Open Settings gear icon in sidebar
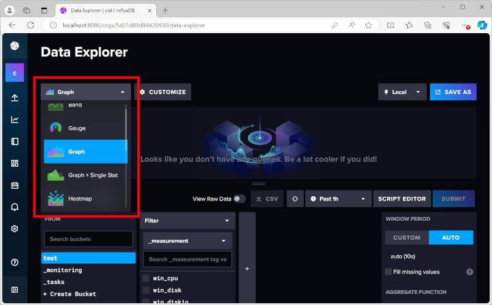 14,229
